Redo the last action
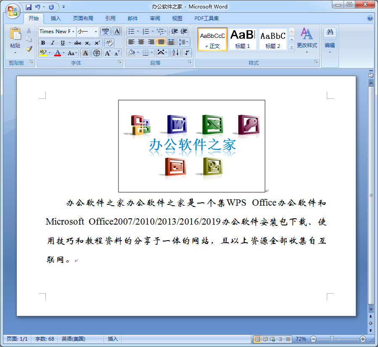The height and width of the screenshot is (347, 378). [51, 7]
